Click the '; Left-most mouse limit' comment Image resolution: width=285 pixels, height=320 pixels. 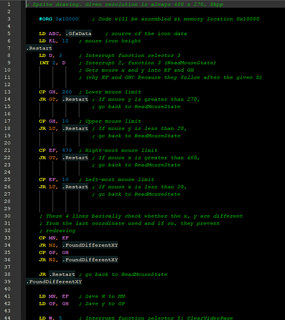tap(117, 180)
